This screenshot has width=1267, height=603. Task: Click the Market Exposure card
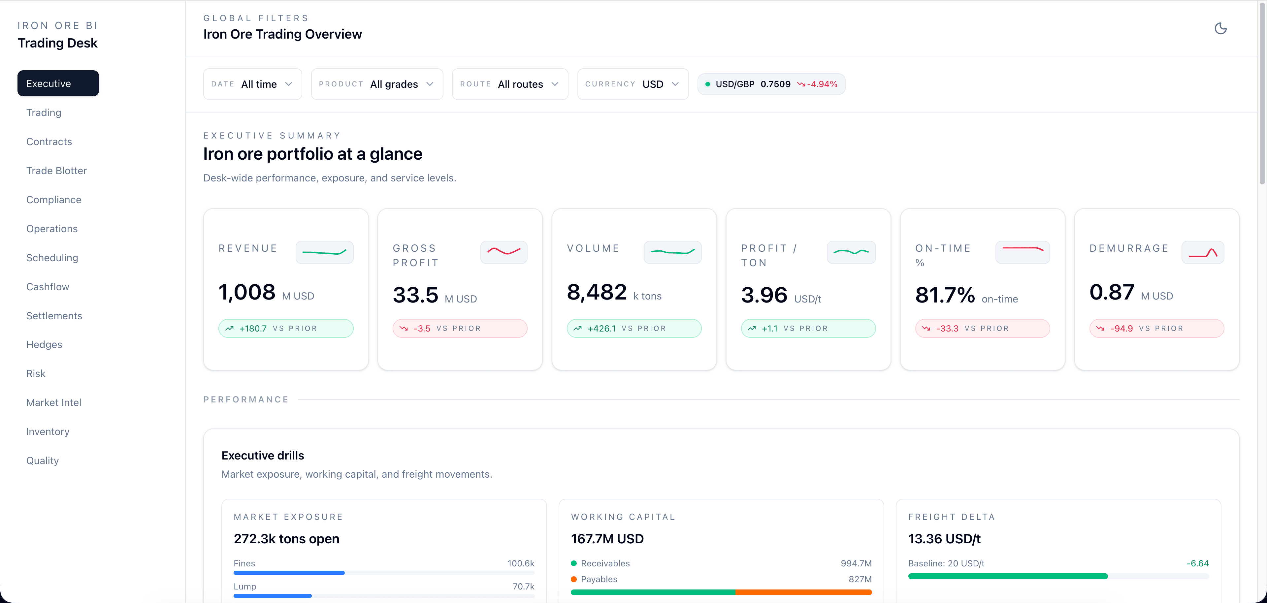(x=384, y=551)
